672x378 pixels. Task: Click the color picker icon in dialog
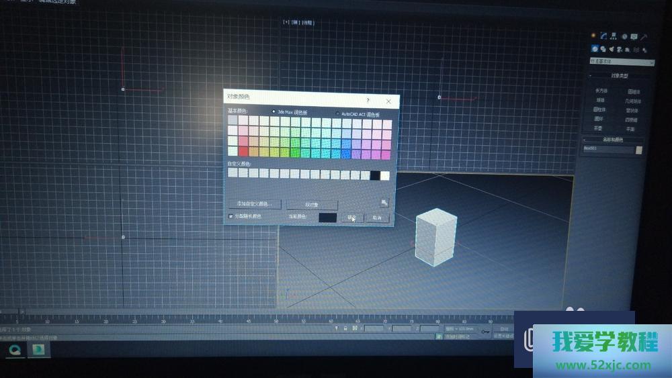(x=384, y=202)
